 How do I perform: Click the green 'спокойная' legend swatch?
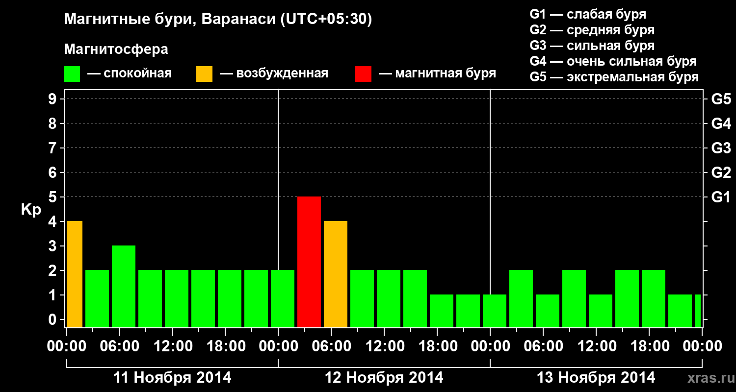pyautogui.click(x=72, y=74)
